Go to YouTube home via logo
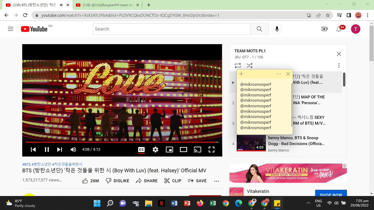Screen dimensions: 374x210 pyautogui.click(x=34, y=29)
